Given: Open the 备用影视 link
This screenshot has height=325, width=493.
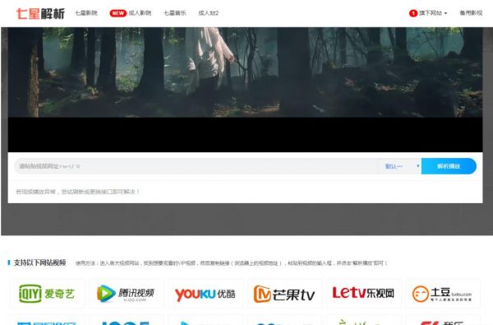Looking at the screenshot, I should pos(471,13).
